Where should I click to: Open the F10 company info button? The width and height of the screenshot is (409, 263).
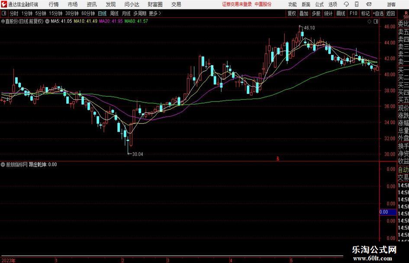click(x=353, y=13)
